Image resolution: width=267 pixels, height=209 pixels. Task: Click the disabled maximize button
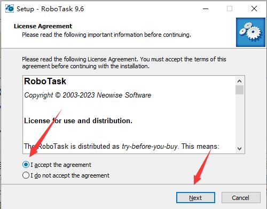(x=230, y=9)
